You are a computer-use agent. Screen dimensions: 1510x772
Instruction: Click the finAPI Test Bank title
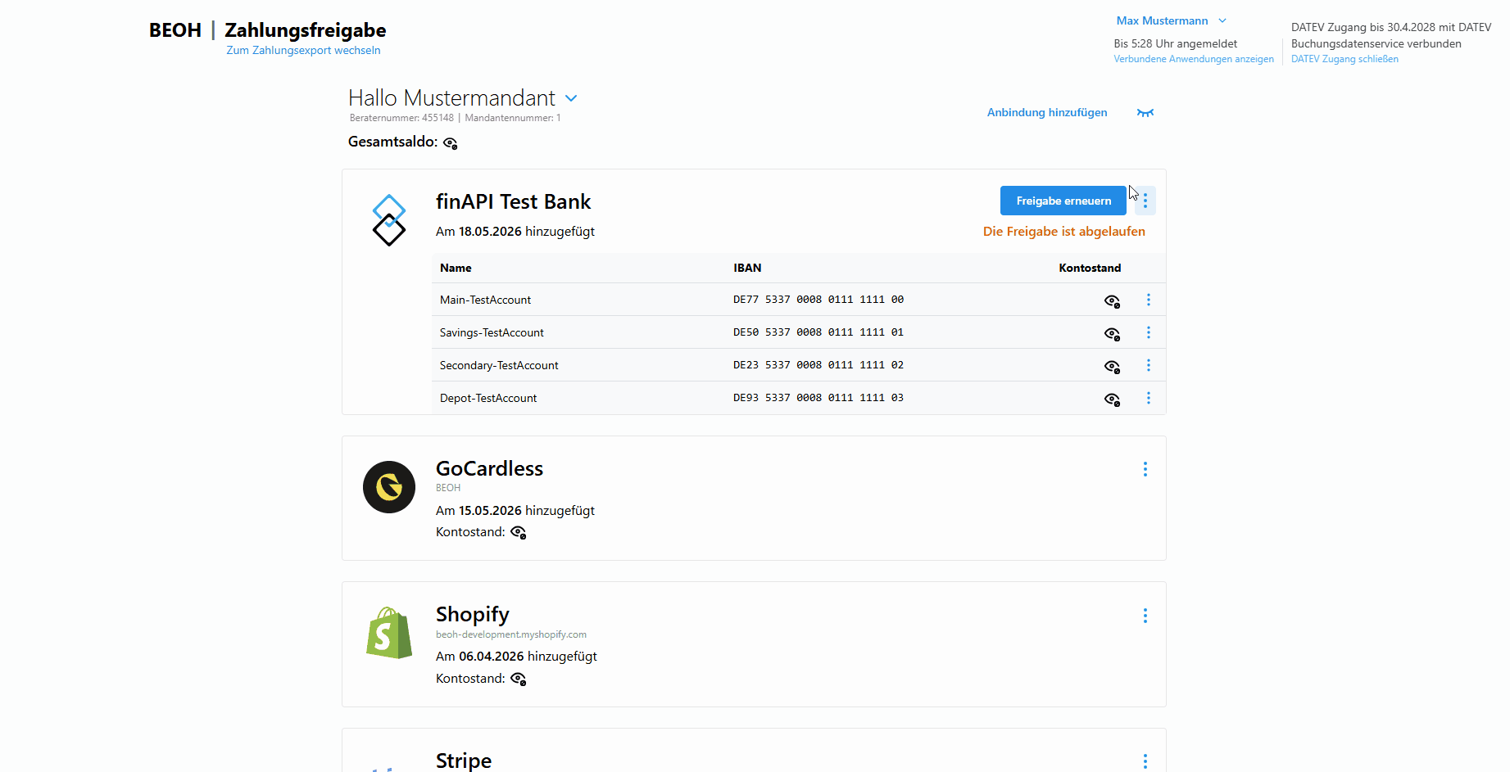click(x=514, y=201)
